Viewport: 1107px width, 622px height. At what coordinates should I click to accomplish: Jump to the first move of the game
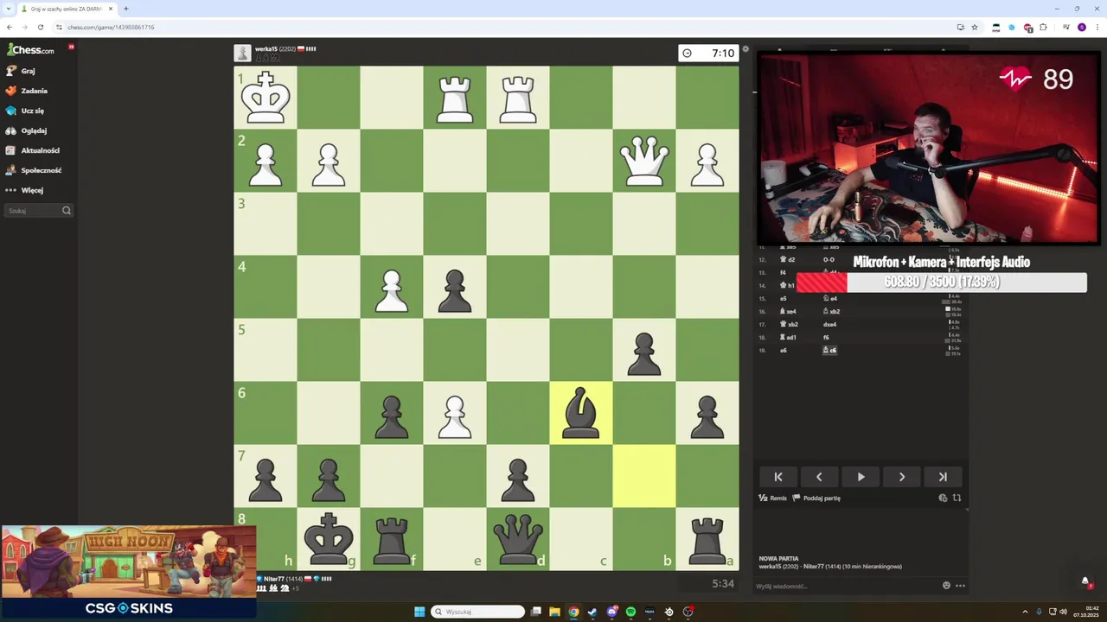[777, 477]
